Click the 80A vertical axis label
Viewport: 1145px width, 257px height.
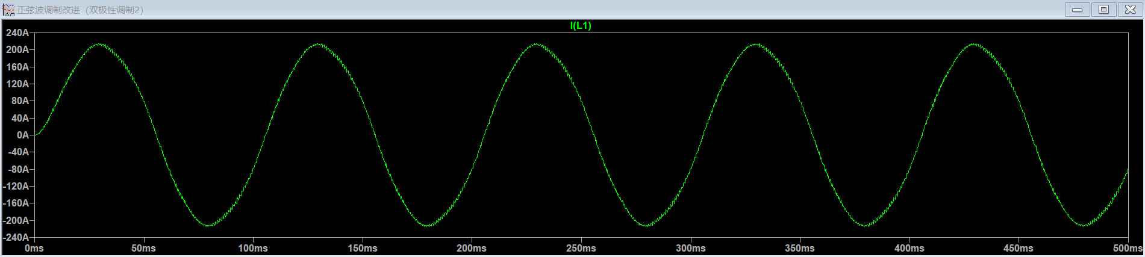click(x=20, y=101)
